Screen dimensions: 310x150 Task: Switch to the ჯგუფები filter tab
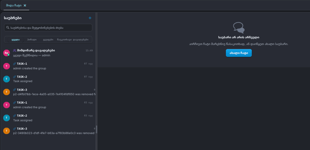(48, 40)
